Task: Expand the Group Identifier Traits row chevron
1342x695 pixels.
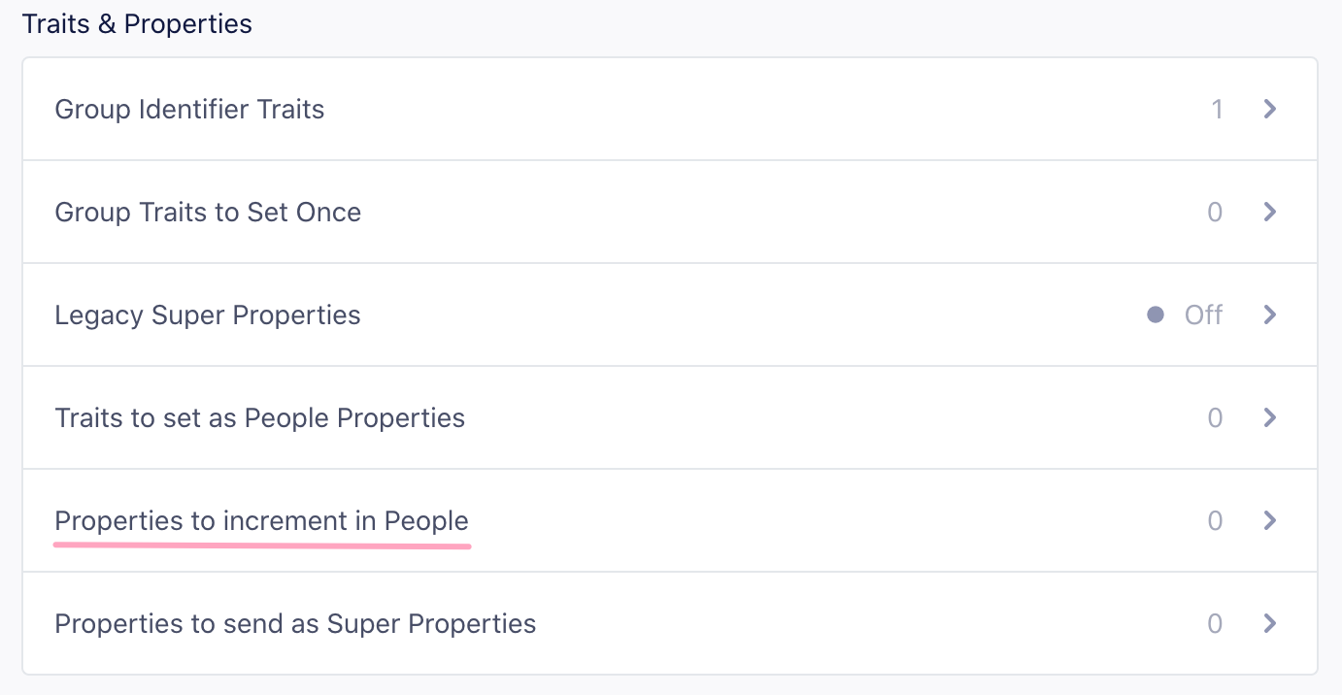Action: coord(1269,109)
